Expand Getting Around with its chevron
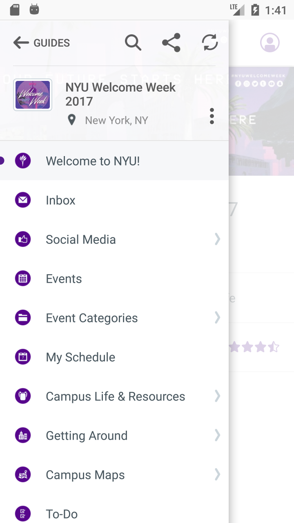The height and width of the screenshot is (523, 294). [x=217, y=435]
